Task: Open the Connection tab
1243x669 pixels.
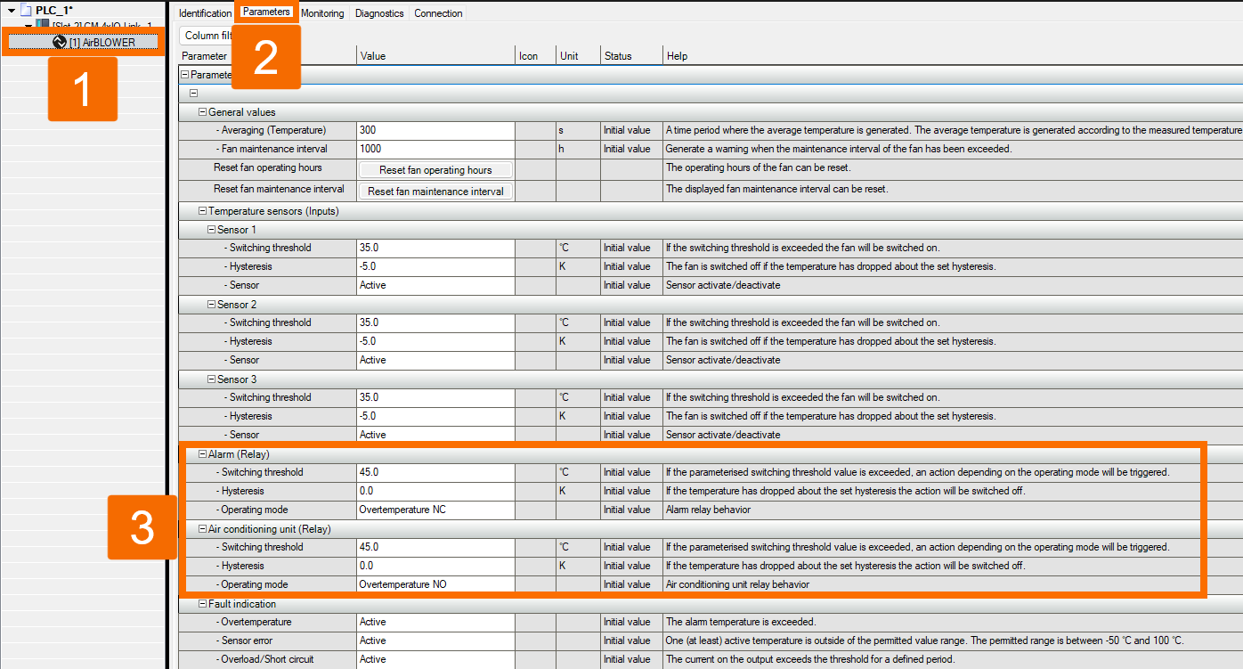Action: (x=438, y=13)
